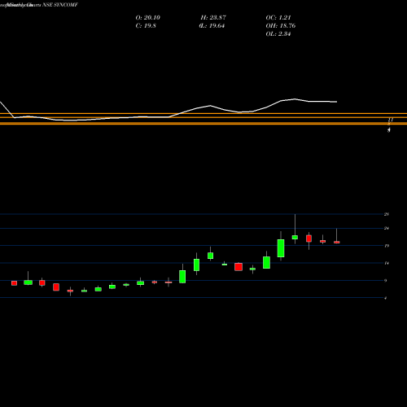Click the 14 price axis label
The height and width of the screenshot is (407, 407).
click(387, 263)
